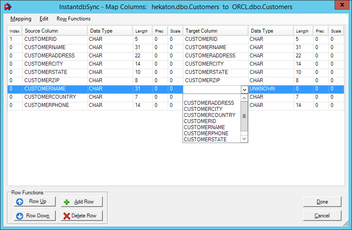
Task: Select source cell CUSTOMERCITY
Action: point(55,64)
